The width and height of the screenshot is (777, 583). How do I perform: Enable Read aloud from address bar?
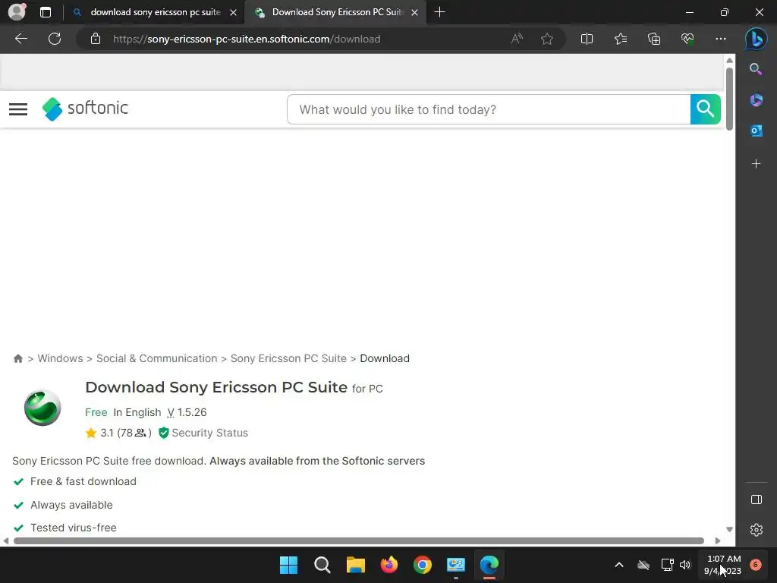click(517, 39)
